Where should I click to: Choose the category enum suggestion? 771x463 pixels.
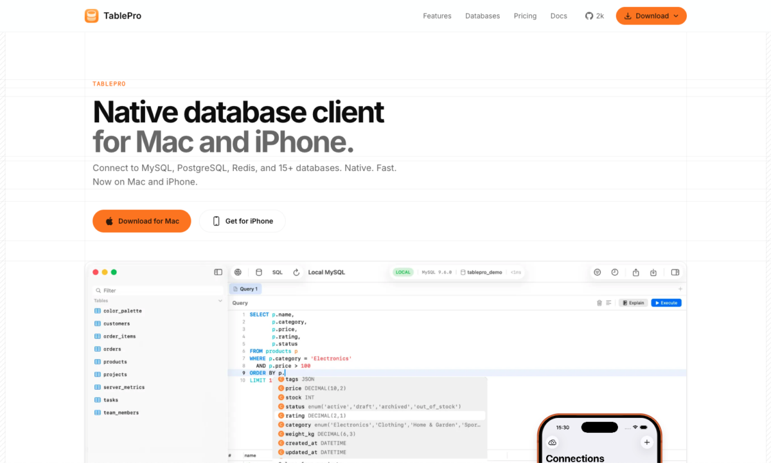[x=380, y=425]
